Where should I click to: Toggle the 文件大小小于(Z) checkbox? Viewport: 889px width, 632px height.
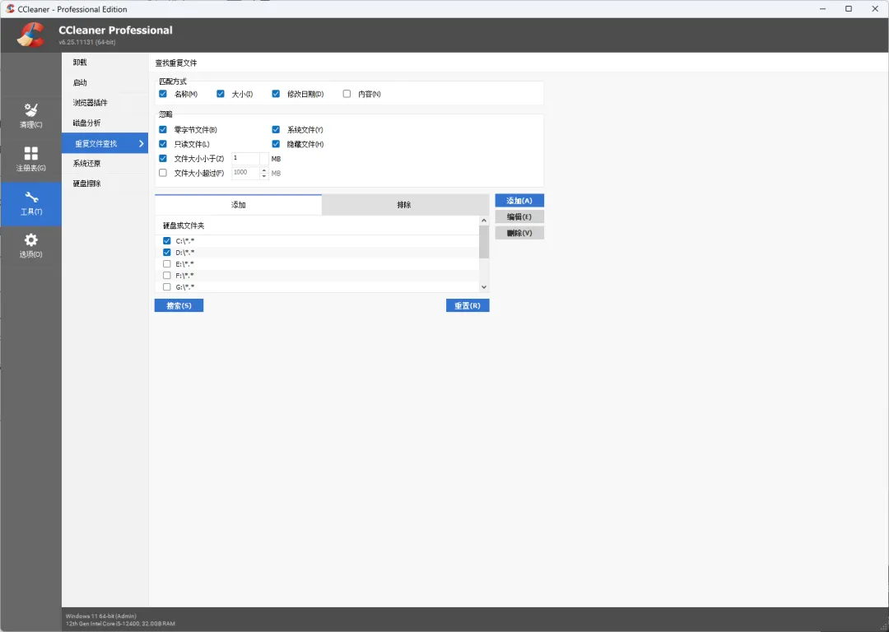coord(163,159)
